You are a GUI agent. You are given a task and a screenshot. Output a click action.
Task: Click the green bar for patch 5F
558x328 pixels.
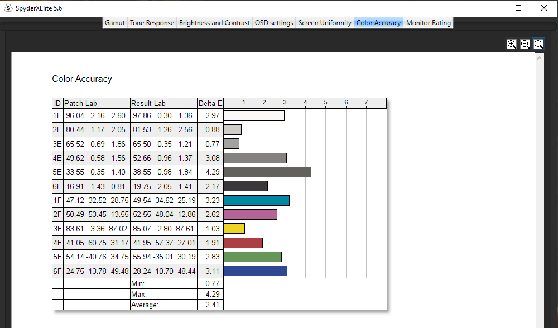pos(253,257)
